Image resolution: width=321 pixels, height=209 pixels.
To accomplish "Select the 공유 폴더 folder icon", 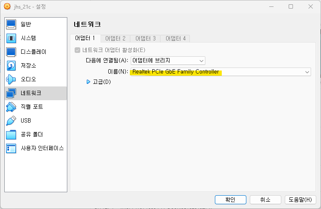I will pyautogui.click(x=11, y=134).
